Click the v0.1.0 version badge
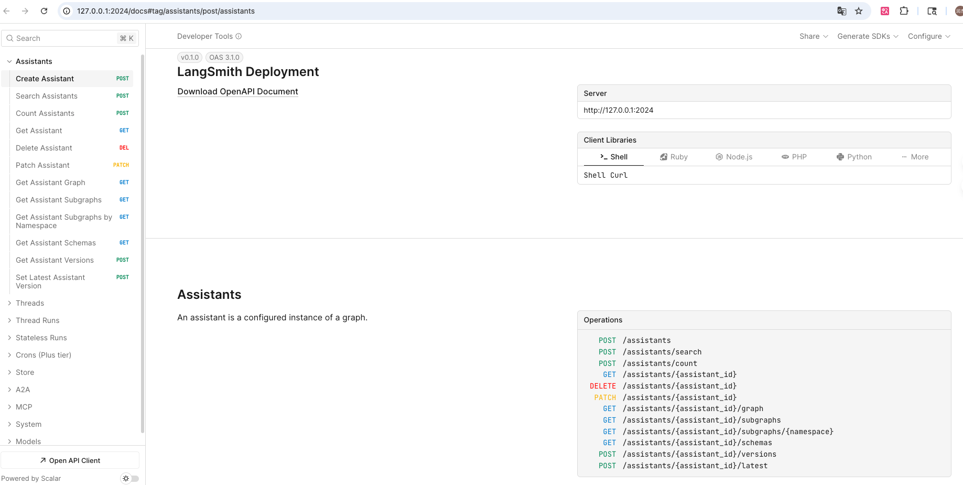Viewport: 963px width, 485px height. (x=190, y=58)
